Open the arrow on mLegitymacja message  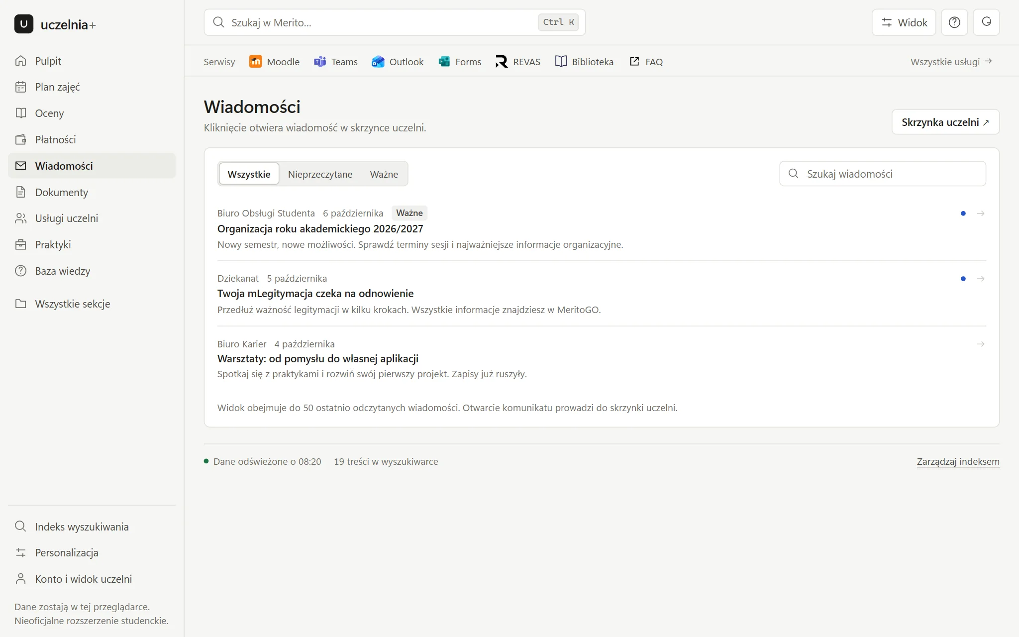pos(981,279)
